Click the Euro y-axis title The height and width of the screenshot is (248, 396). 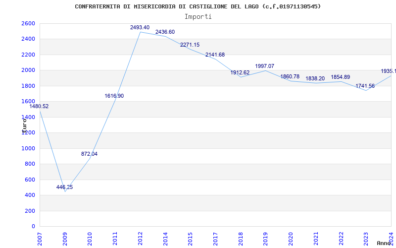[24, 125]
